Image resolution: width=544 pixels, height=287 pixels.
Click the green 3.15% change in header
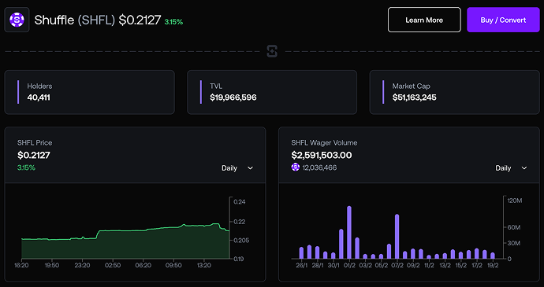tap(173, 22)
